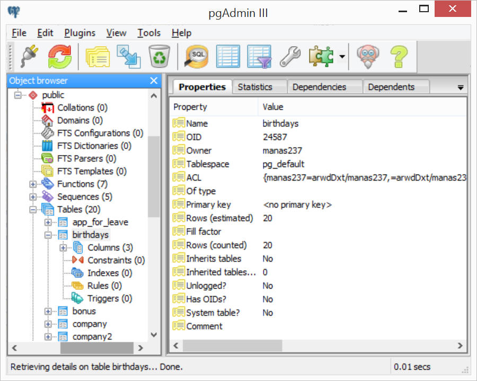Screen dimensions: 477x381
Task: Select FTS Configurations (0) node
Action: coord(100,133)
